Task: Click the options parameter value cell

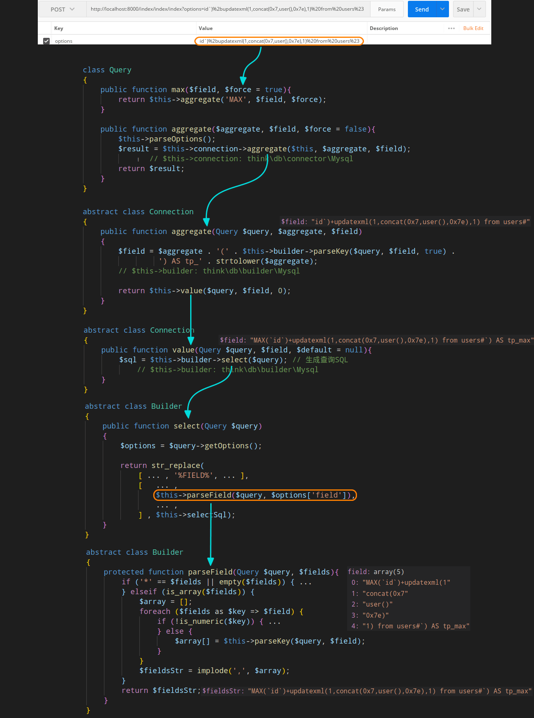Action: point(279,41)
